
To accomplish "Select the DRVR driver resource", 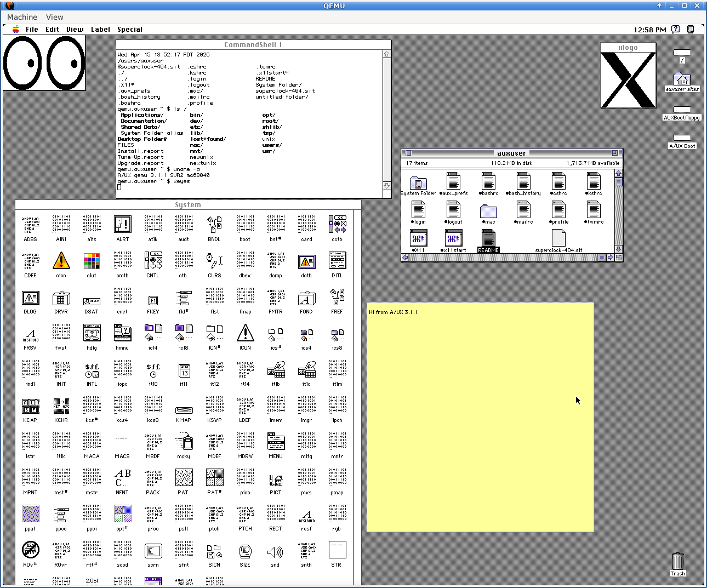I will [61, 299].
